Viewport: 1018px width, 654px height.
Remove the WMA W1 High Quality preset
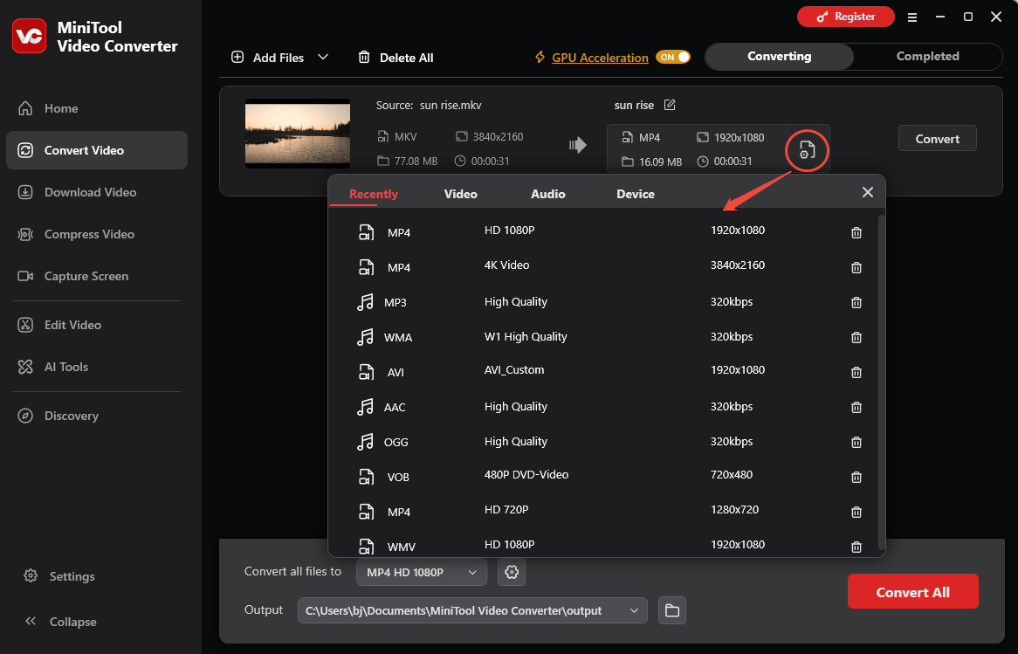coord(856,338)
